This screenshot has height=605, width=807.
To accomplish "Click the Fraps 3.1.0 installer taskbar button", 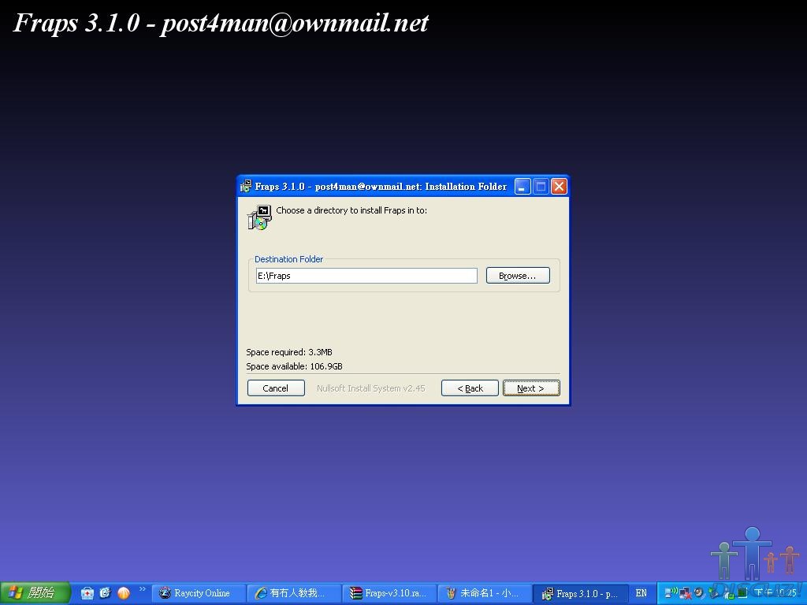I will (x=580, y=593).
